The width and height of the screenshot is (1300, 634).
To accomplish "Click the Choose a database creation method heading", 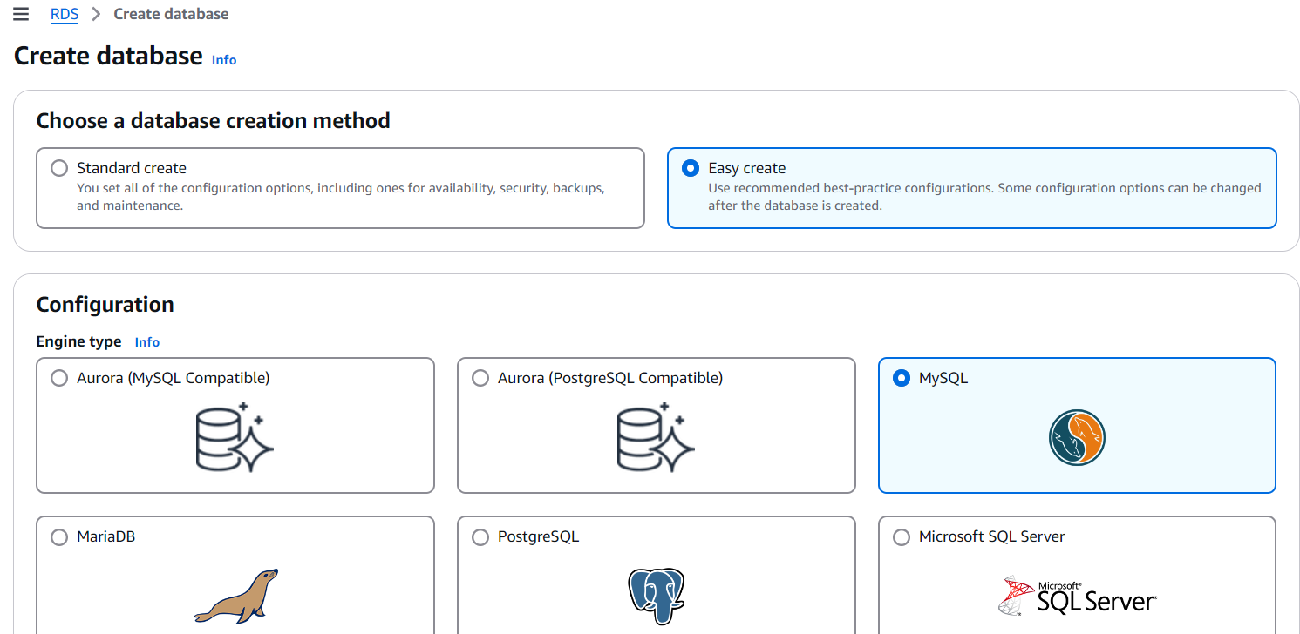I will click(x=214, y=121).
